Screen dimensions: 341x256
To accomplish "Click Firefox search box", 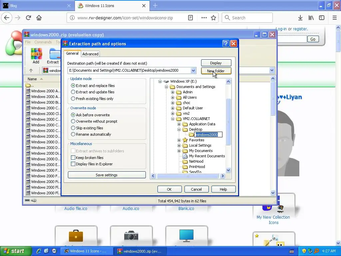I will tap(247, 18).
